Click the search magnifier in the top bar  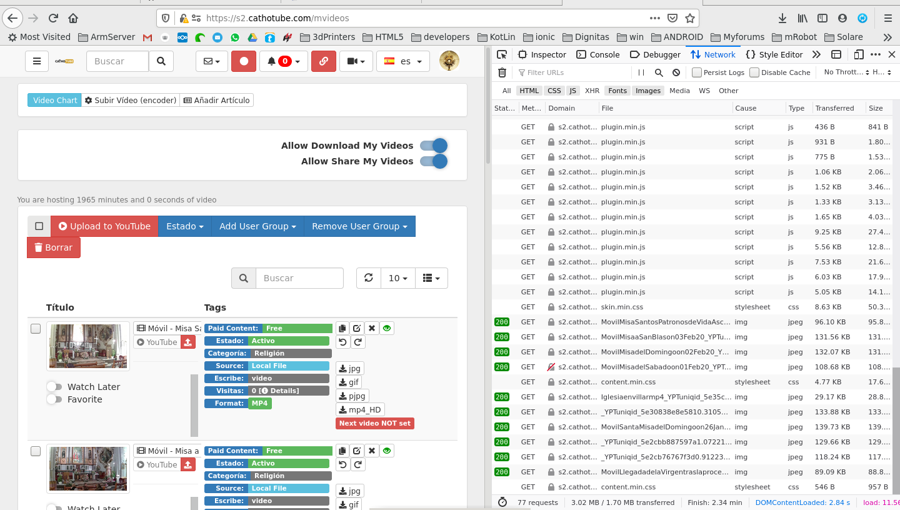[x=161, y=61]
